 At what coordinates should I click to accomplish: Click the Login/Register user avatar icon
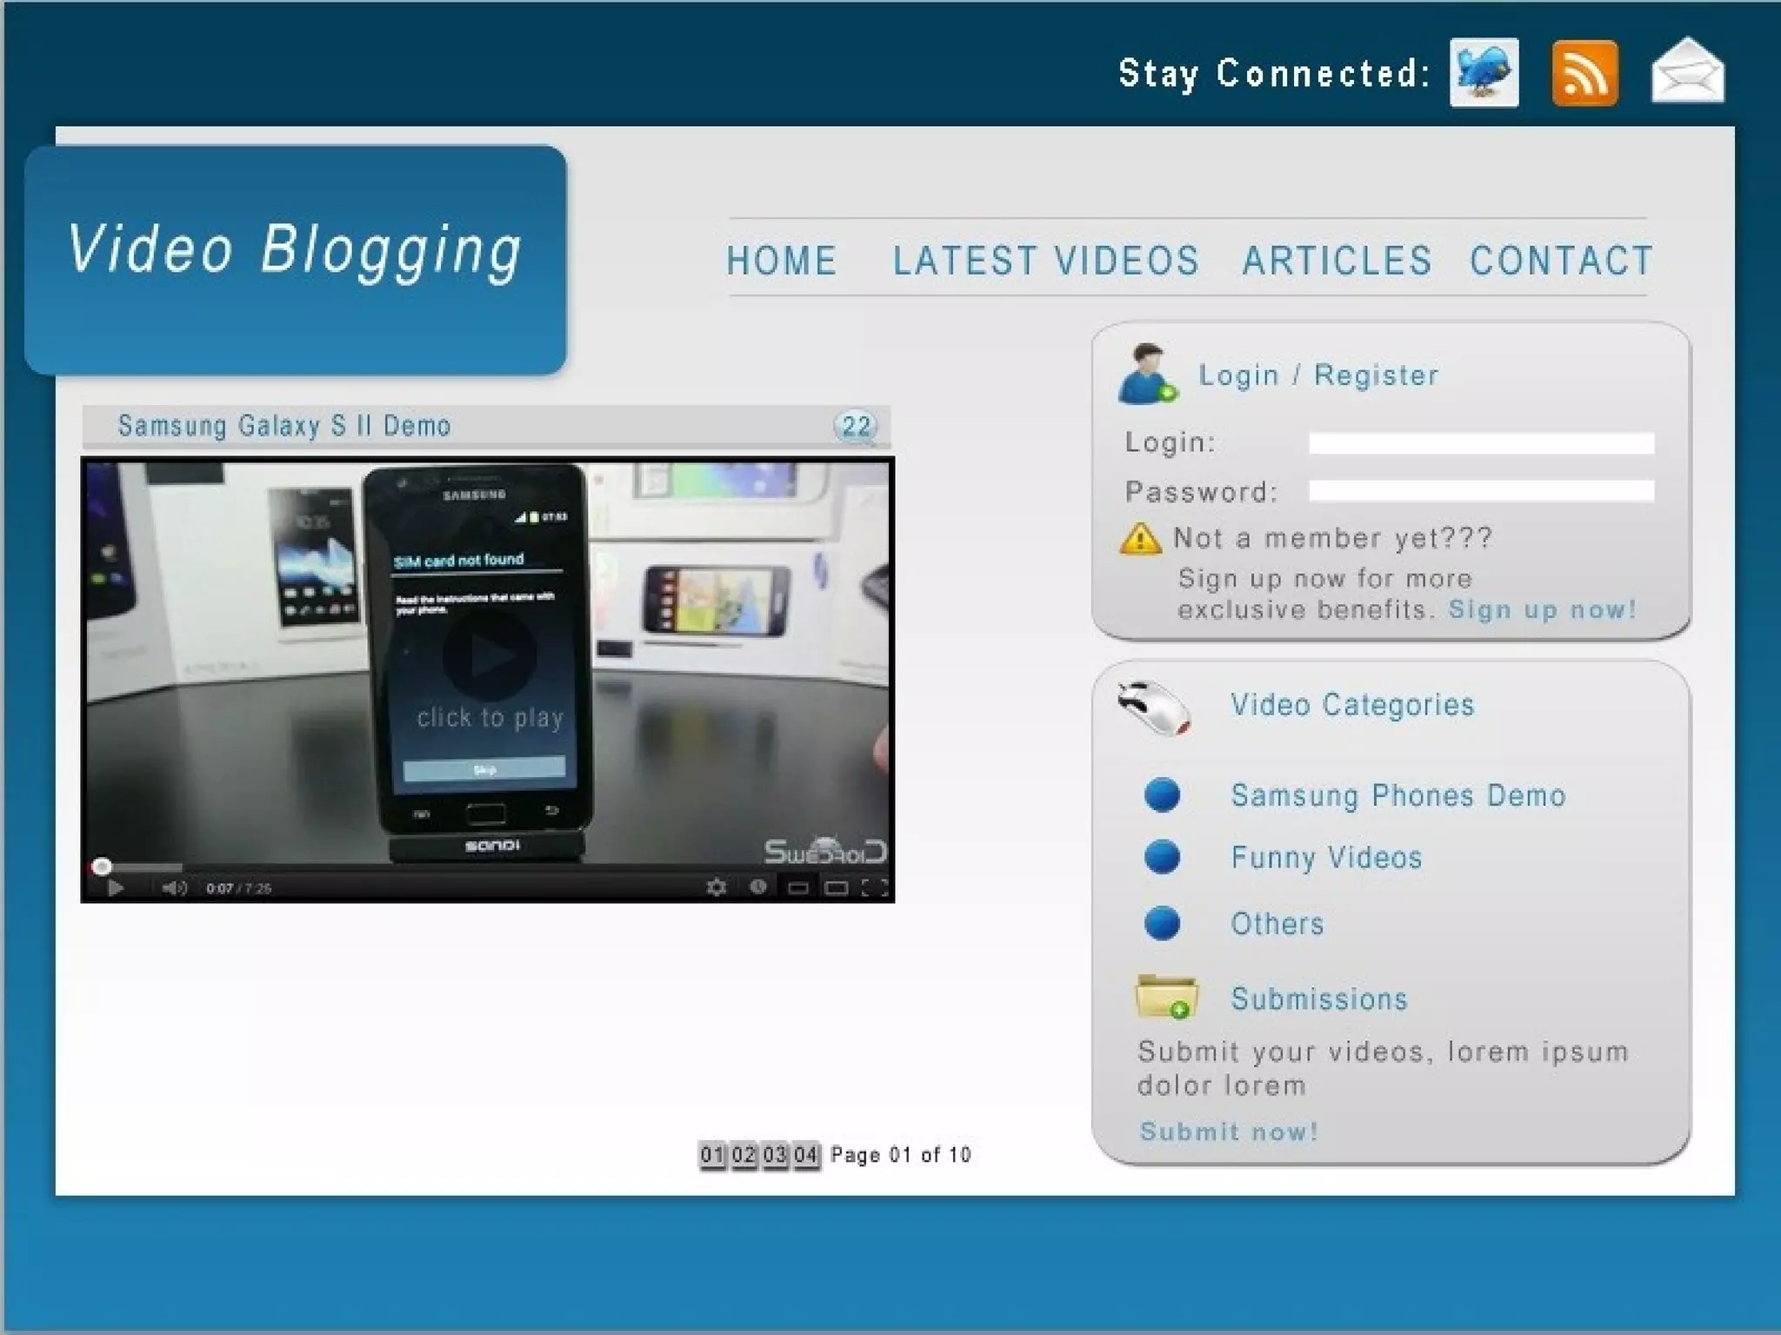point(1145,375)
